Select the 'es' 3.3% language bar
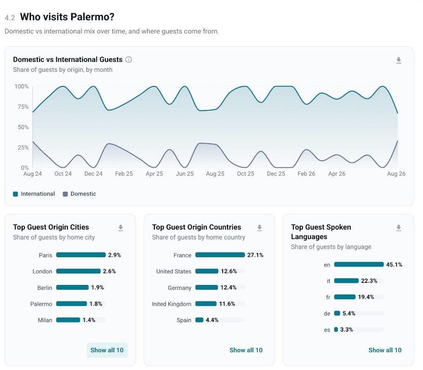 click(x=336, y=329)
